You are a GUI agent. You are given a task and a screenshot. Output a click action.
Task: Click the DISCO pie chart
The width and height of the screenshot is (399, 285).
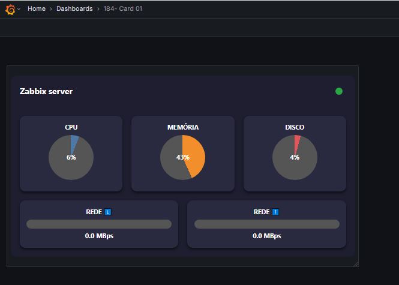tap(295, 158)
